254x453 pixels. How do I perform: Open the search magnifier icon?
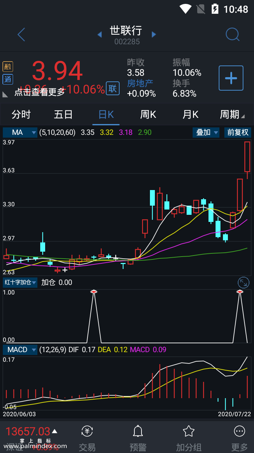point(232,34)
